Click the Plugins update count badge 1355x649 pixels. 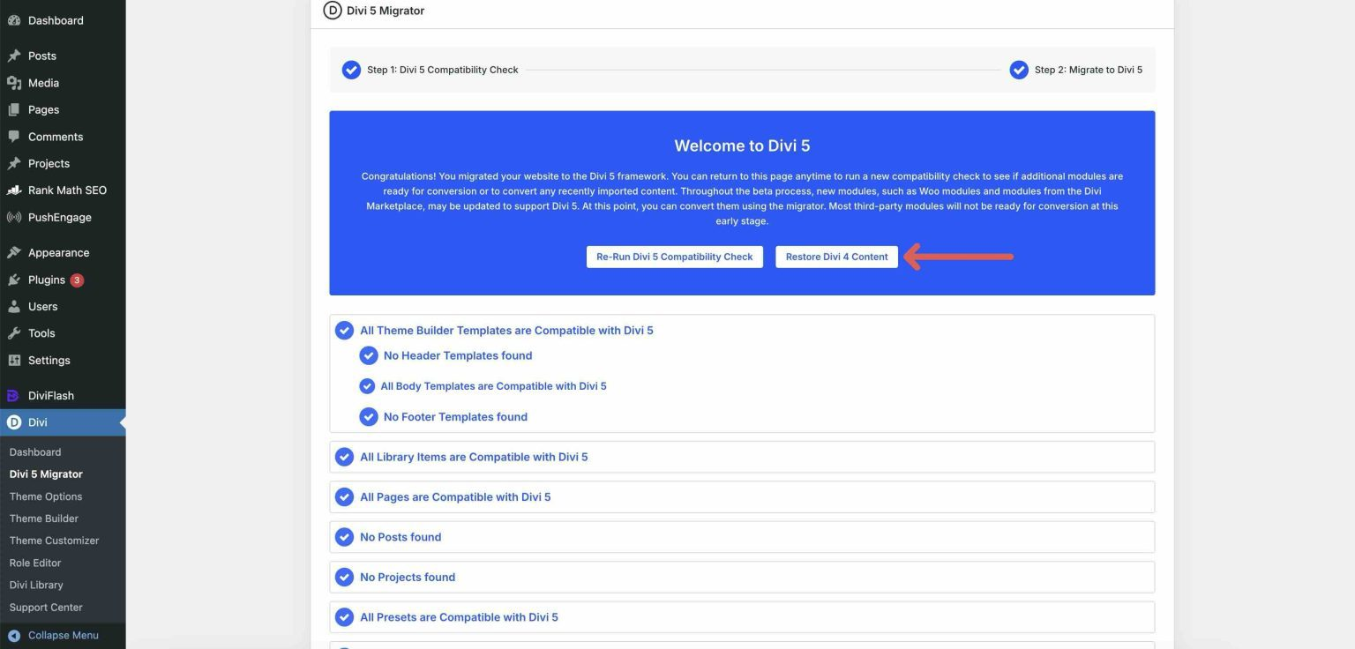tap(77, 280)
